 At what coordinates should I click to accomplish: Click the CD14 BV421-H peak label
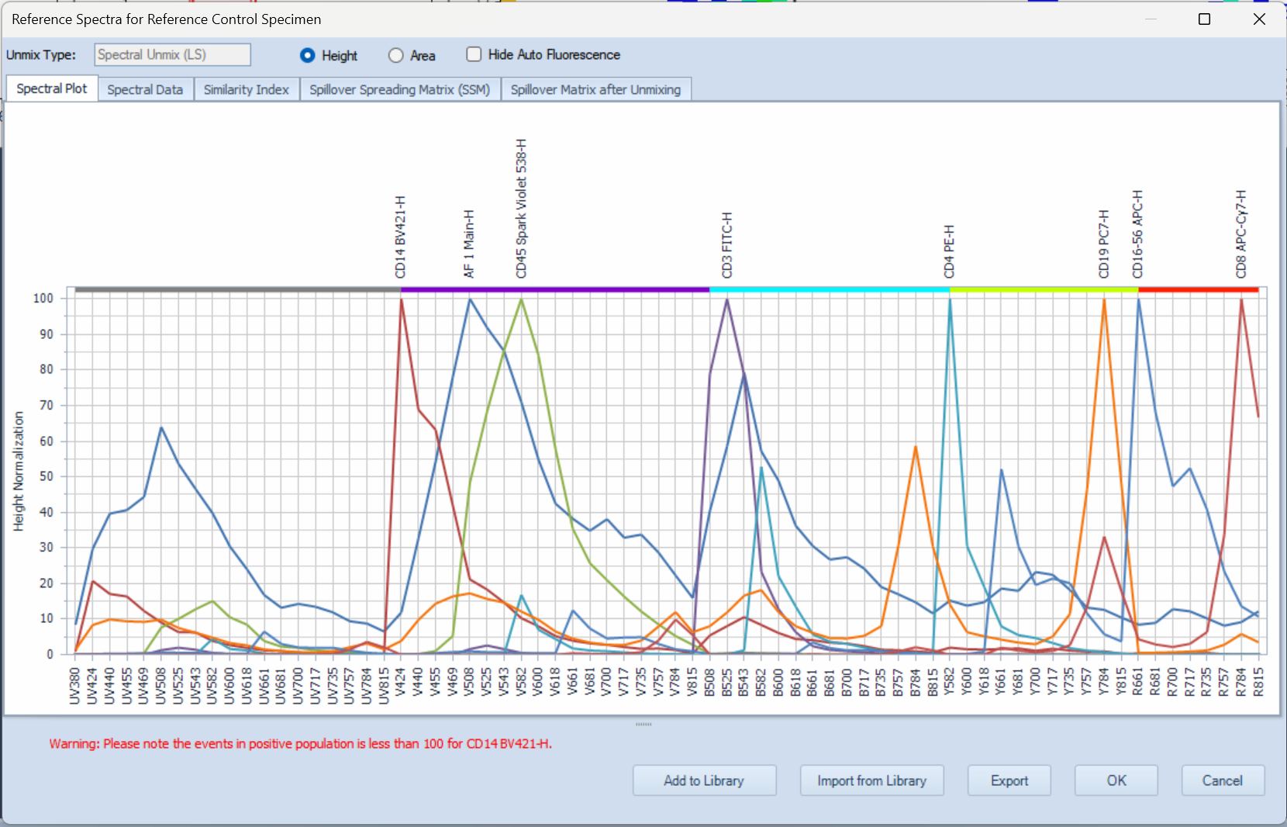[401, 237]
